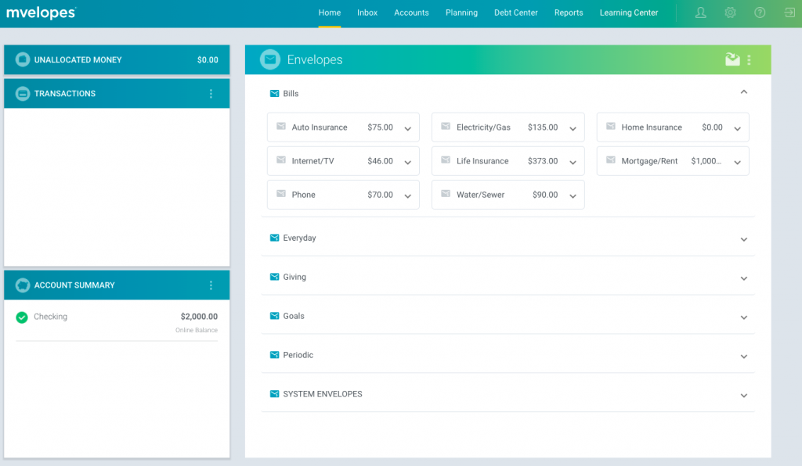Collapse the Bills envelope group
The height and width of the screenshot is (466, 802).
click(743, 92)
